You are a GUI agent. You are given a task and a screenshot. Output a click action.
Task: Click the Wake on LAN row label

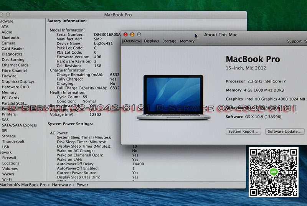pyautogui.click(x=69, y=160)
